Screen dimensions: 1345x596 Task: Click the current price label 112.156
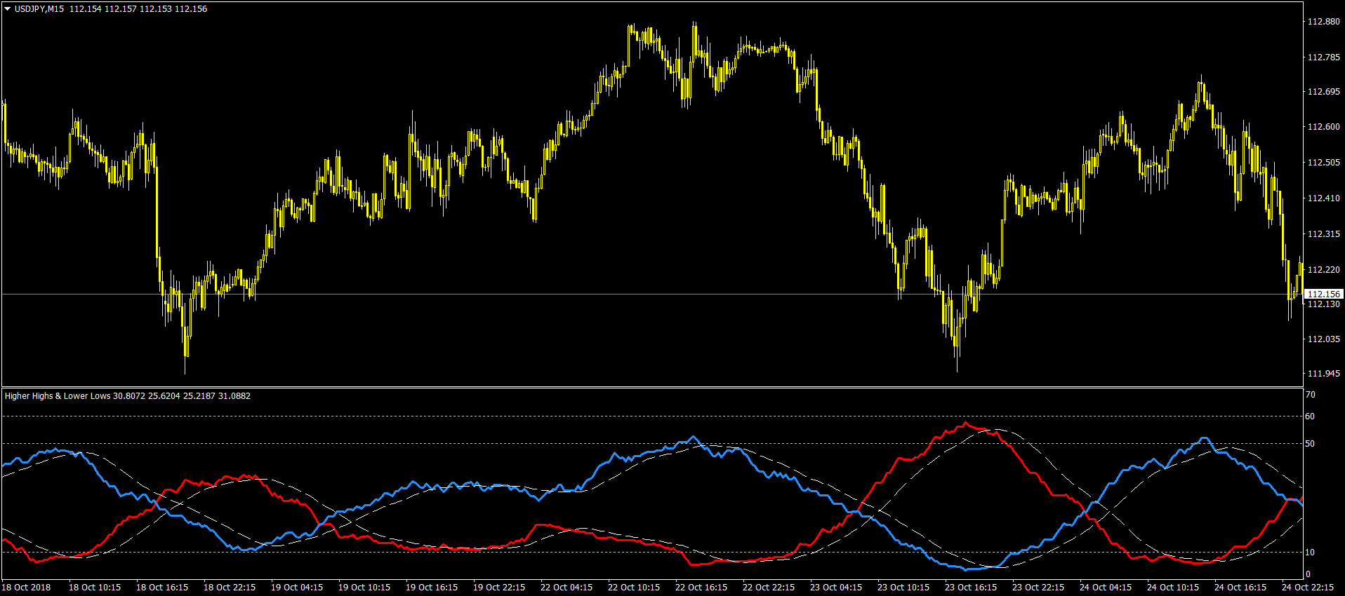[x=1324, y=294]
